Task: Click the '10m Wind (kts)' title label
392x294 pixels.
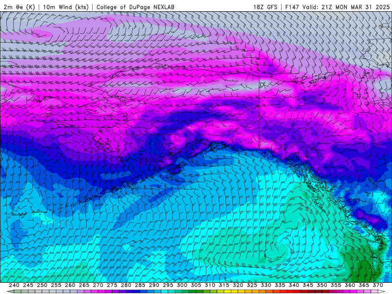Action: (66, 7)
